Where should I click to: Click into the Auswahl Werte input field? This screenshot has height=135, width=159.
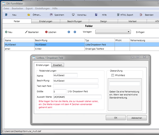[77, 97]
